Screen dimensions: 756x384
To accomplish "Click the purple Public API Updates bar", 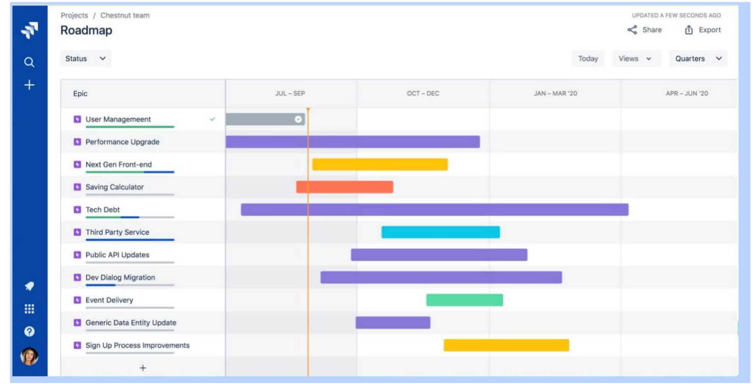I will coord(439,255).
